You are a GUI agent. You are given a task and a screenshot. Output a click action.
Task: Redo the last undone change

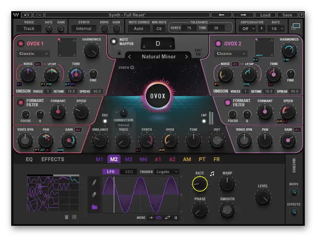tap(38, 15)
